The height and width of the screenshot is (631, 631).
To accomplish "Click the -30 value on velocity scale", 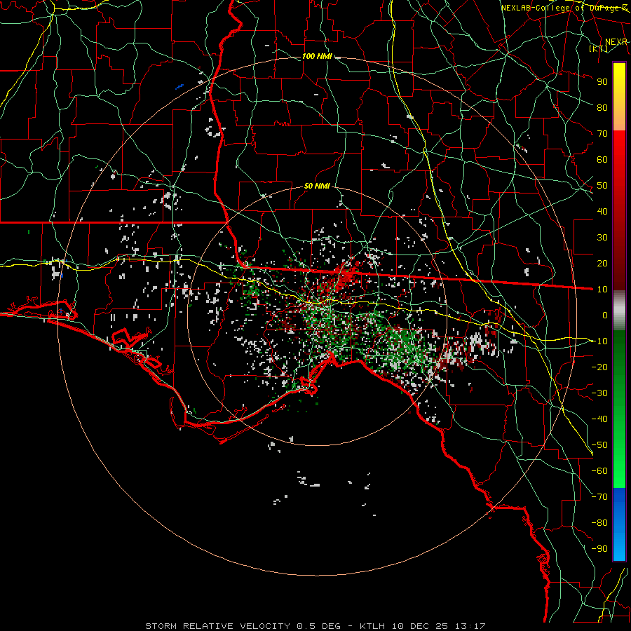I will point(599,393).
